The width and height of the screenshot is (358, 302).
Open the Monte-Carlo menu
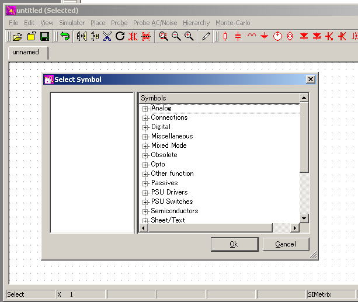[x=233, y=23]
